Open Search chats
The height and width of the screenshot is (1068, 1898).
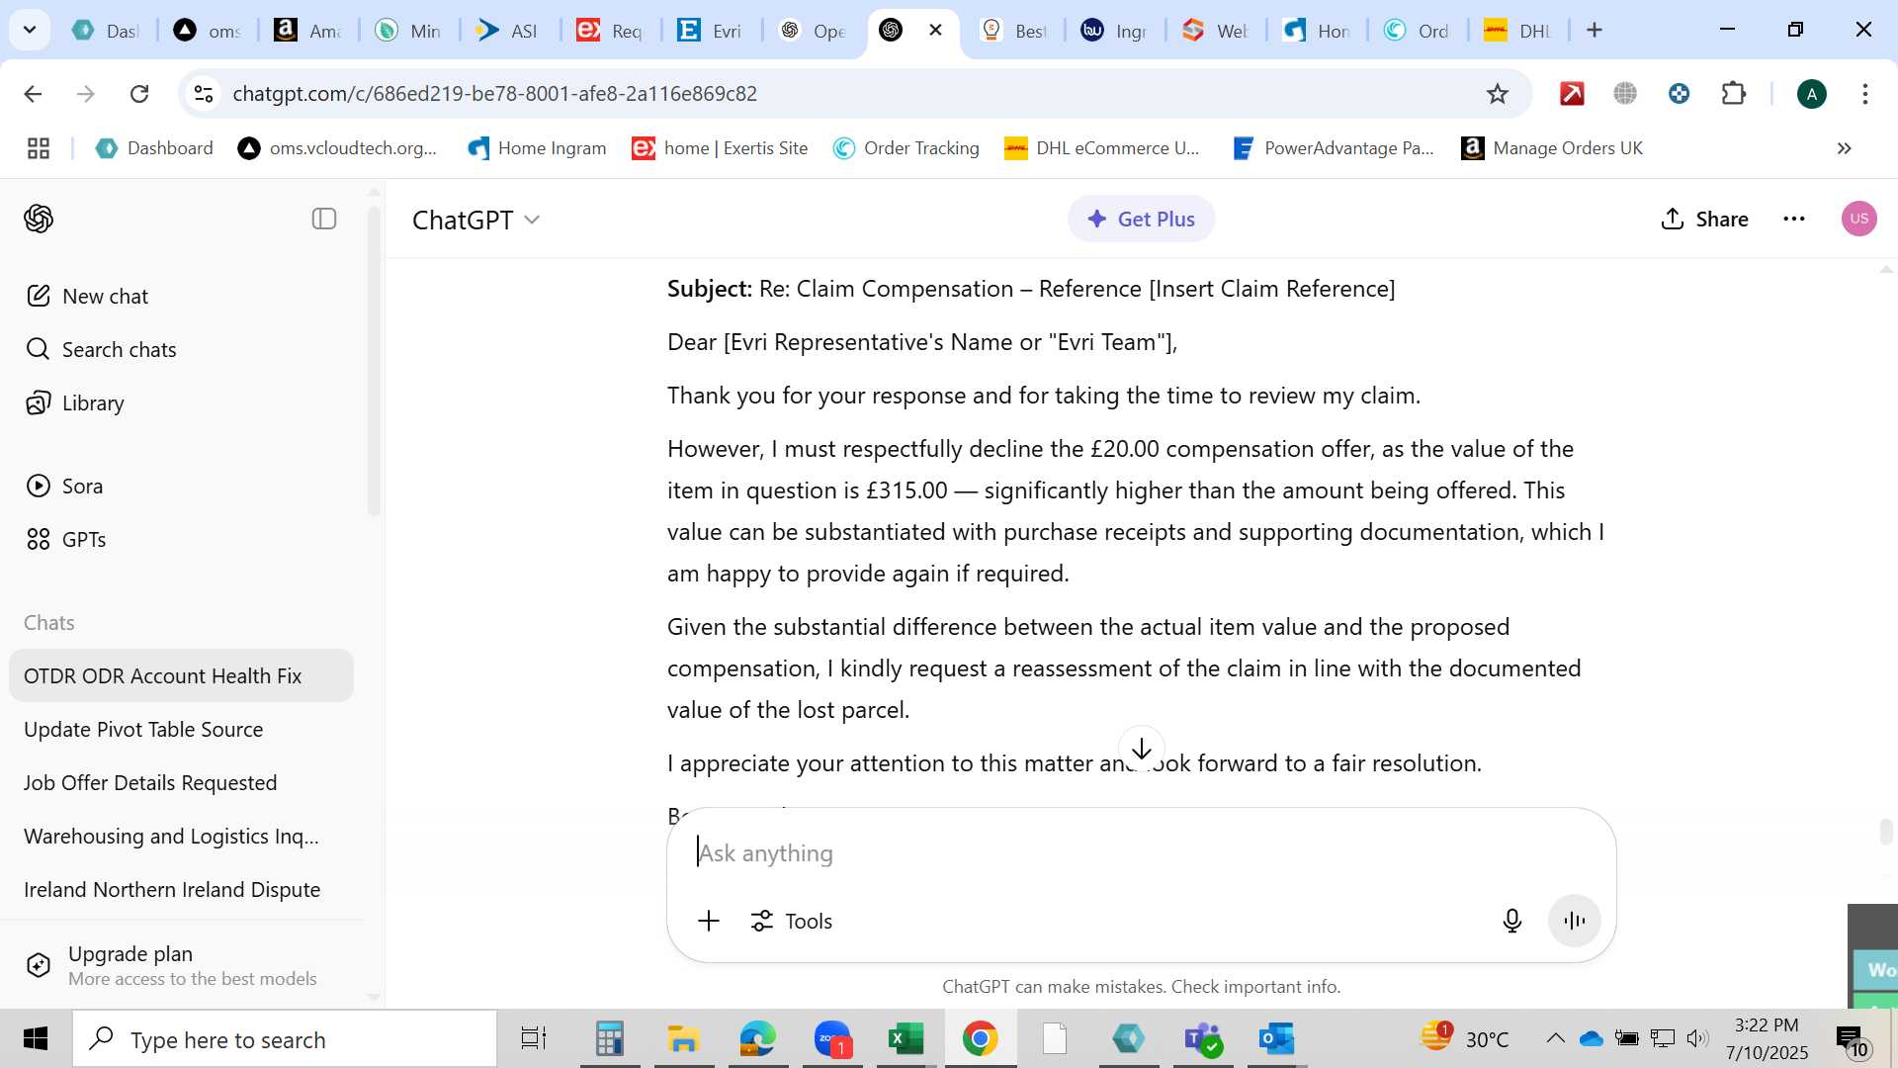point(101,349)
